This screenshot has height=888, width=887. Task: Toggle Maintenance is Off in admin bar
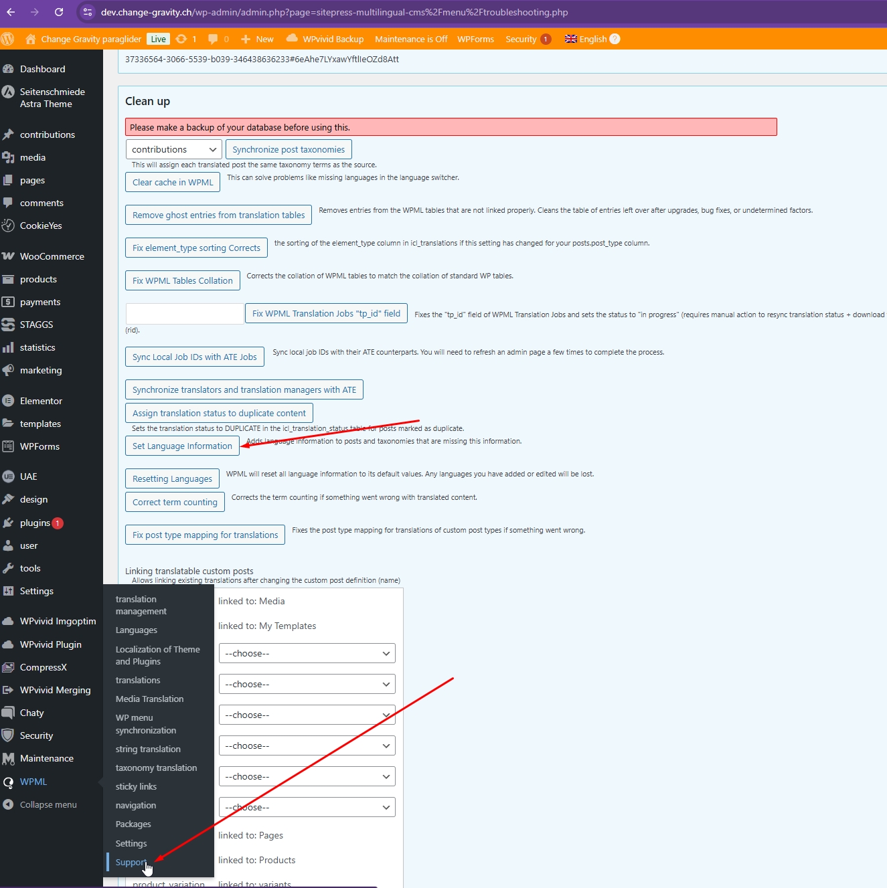[411, 39]
